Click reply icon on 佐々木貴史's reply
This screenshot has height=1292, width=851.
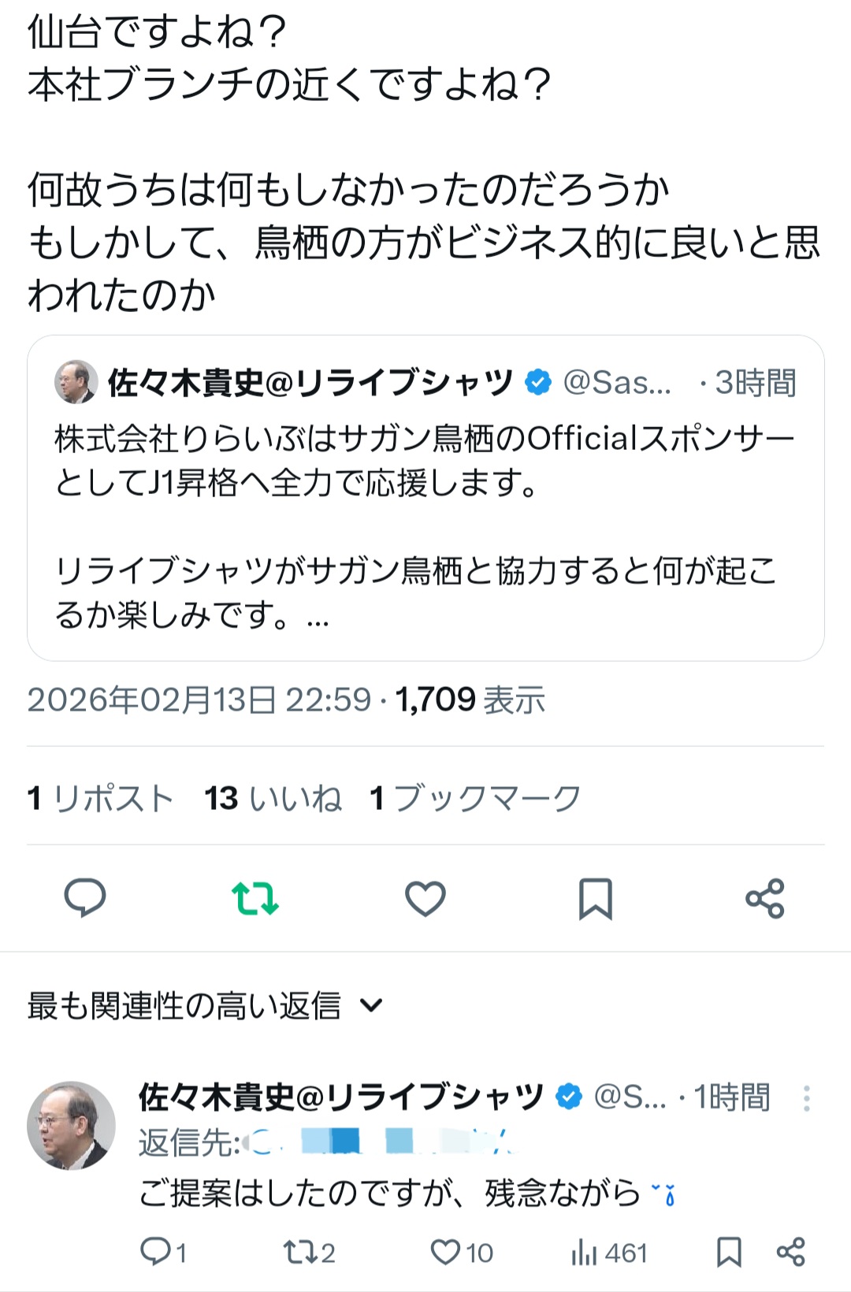pyautogui.click(x=154, y=1252)
